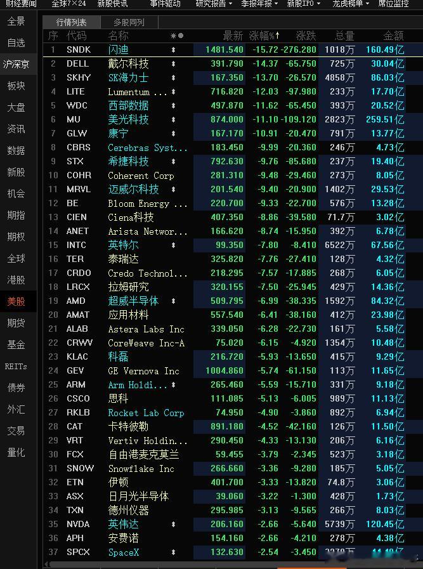This screenshot has height=569, width=423.
Task: Switch to the 行情列表 tab
Action: coord(72,22)
